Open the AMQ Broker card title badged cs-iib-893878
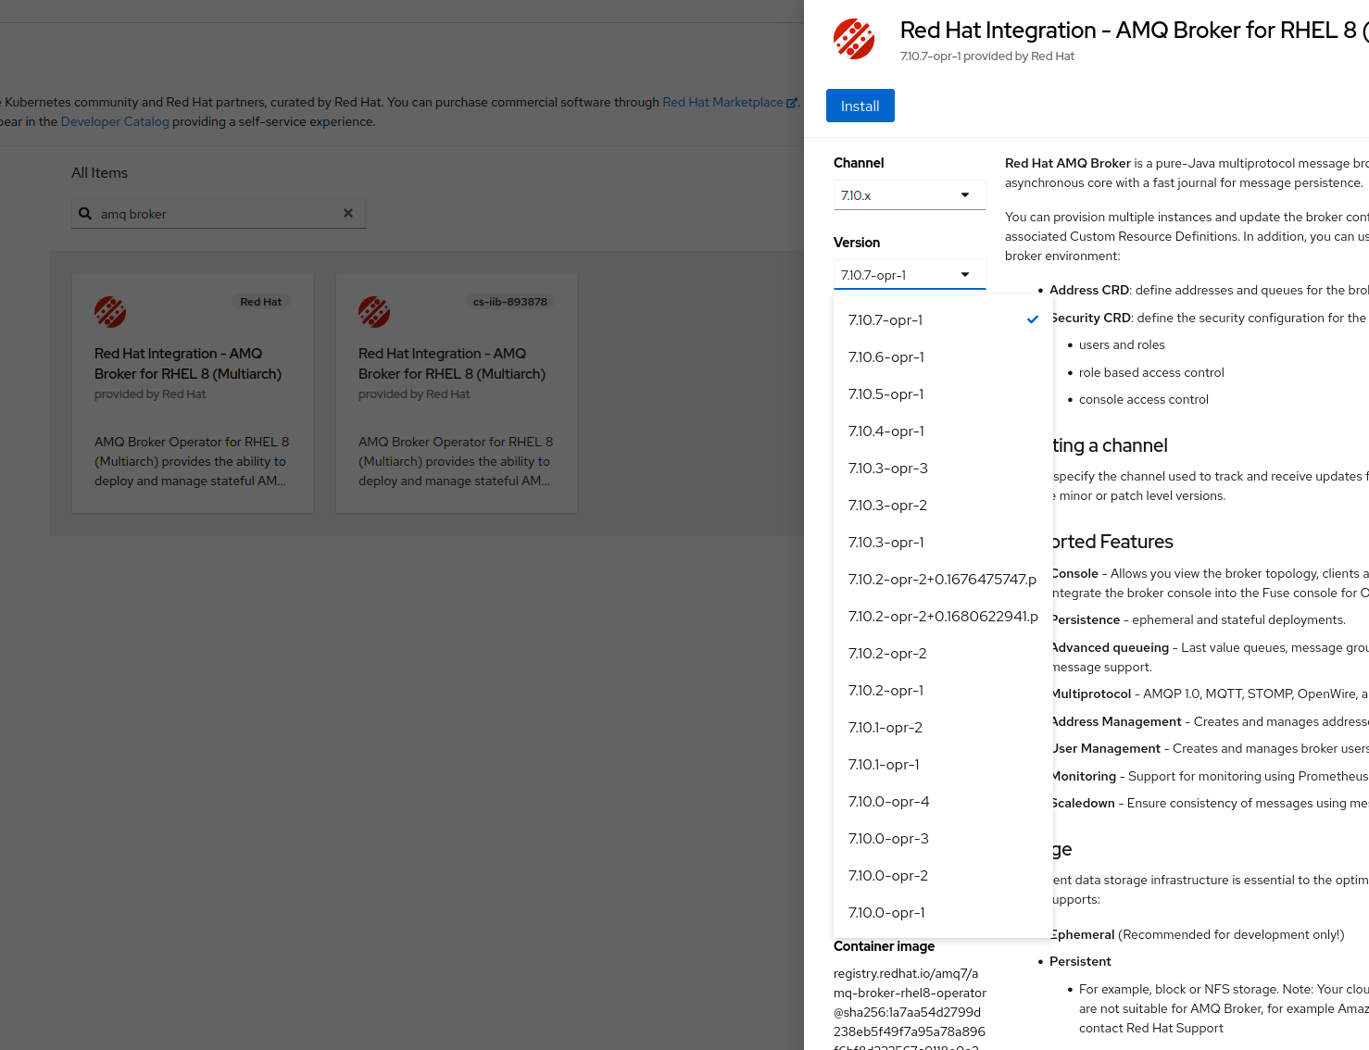 (x=452, y=364)
